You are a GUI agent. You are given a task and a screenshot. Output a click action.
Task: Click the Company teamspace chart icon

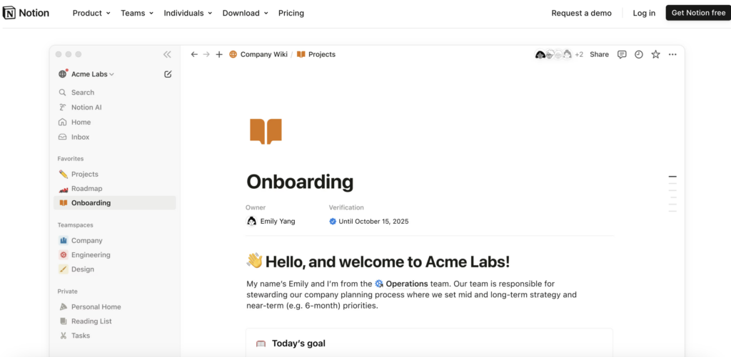(64, 241)
